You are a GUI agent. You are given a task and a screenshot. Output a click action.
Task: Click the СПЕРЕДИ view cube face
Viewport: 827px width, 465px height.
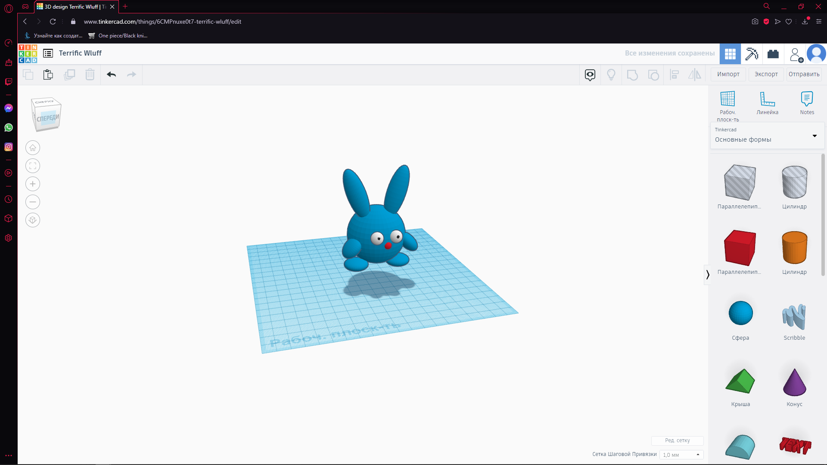(x=47, y=118)
